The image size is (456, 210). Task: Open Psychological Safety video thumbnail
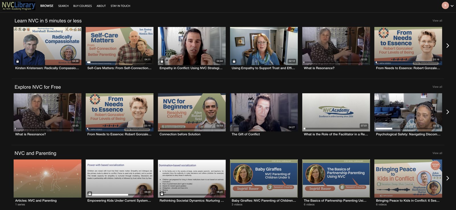408,112
